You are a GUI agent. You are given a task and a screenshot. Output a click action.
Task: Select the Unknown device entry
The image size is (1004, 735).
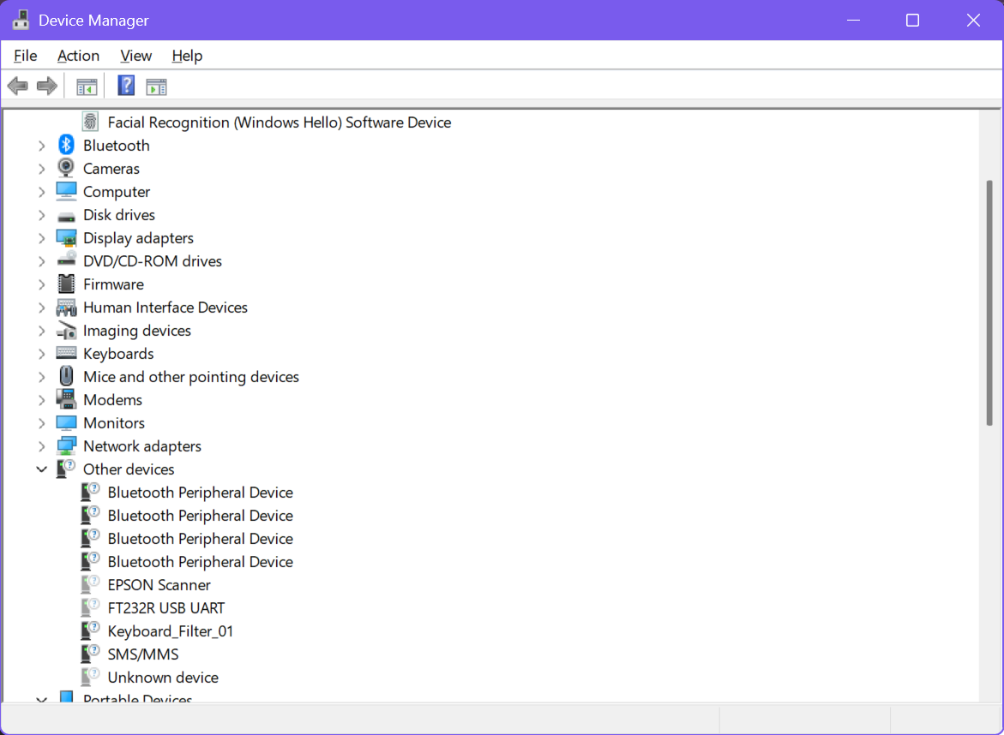pyautogui.click(x=163, y=678)
